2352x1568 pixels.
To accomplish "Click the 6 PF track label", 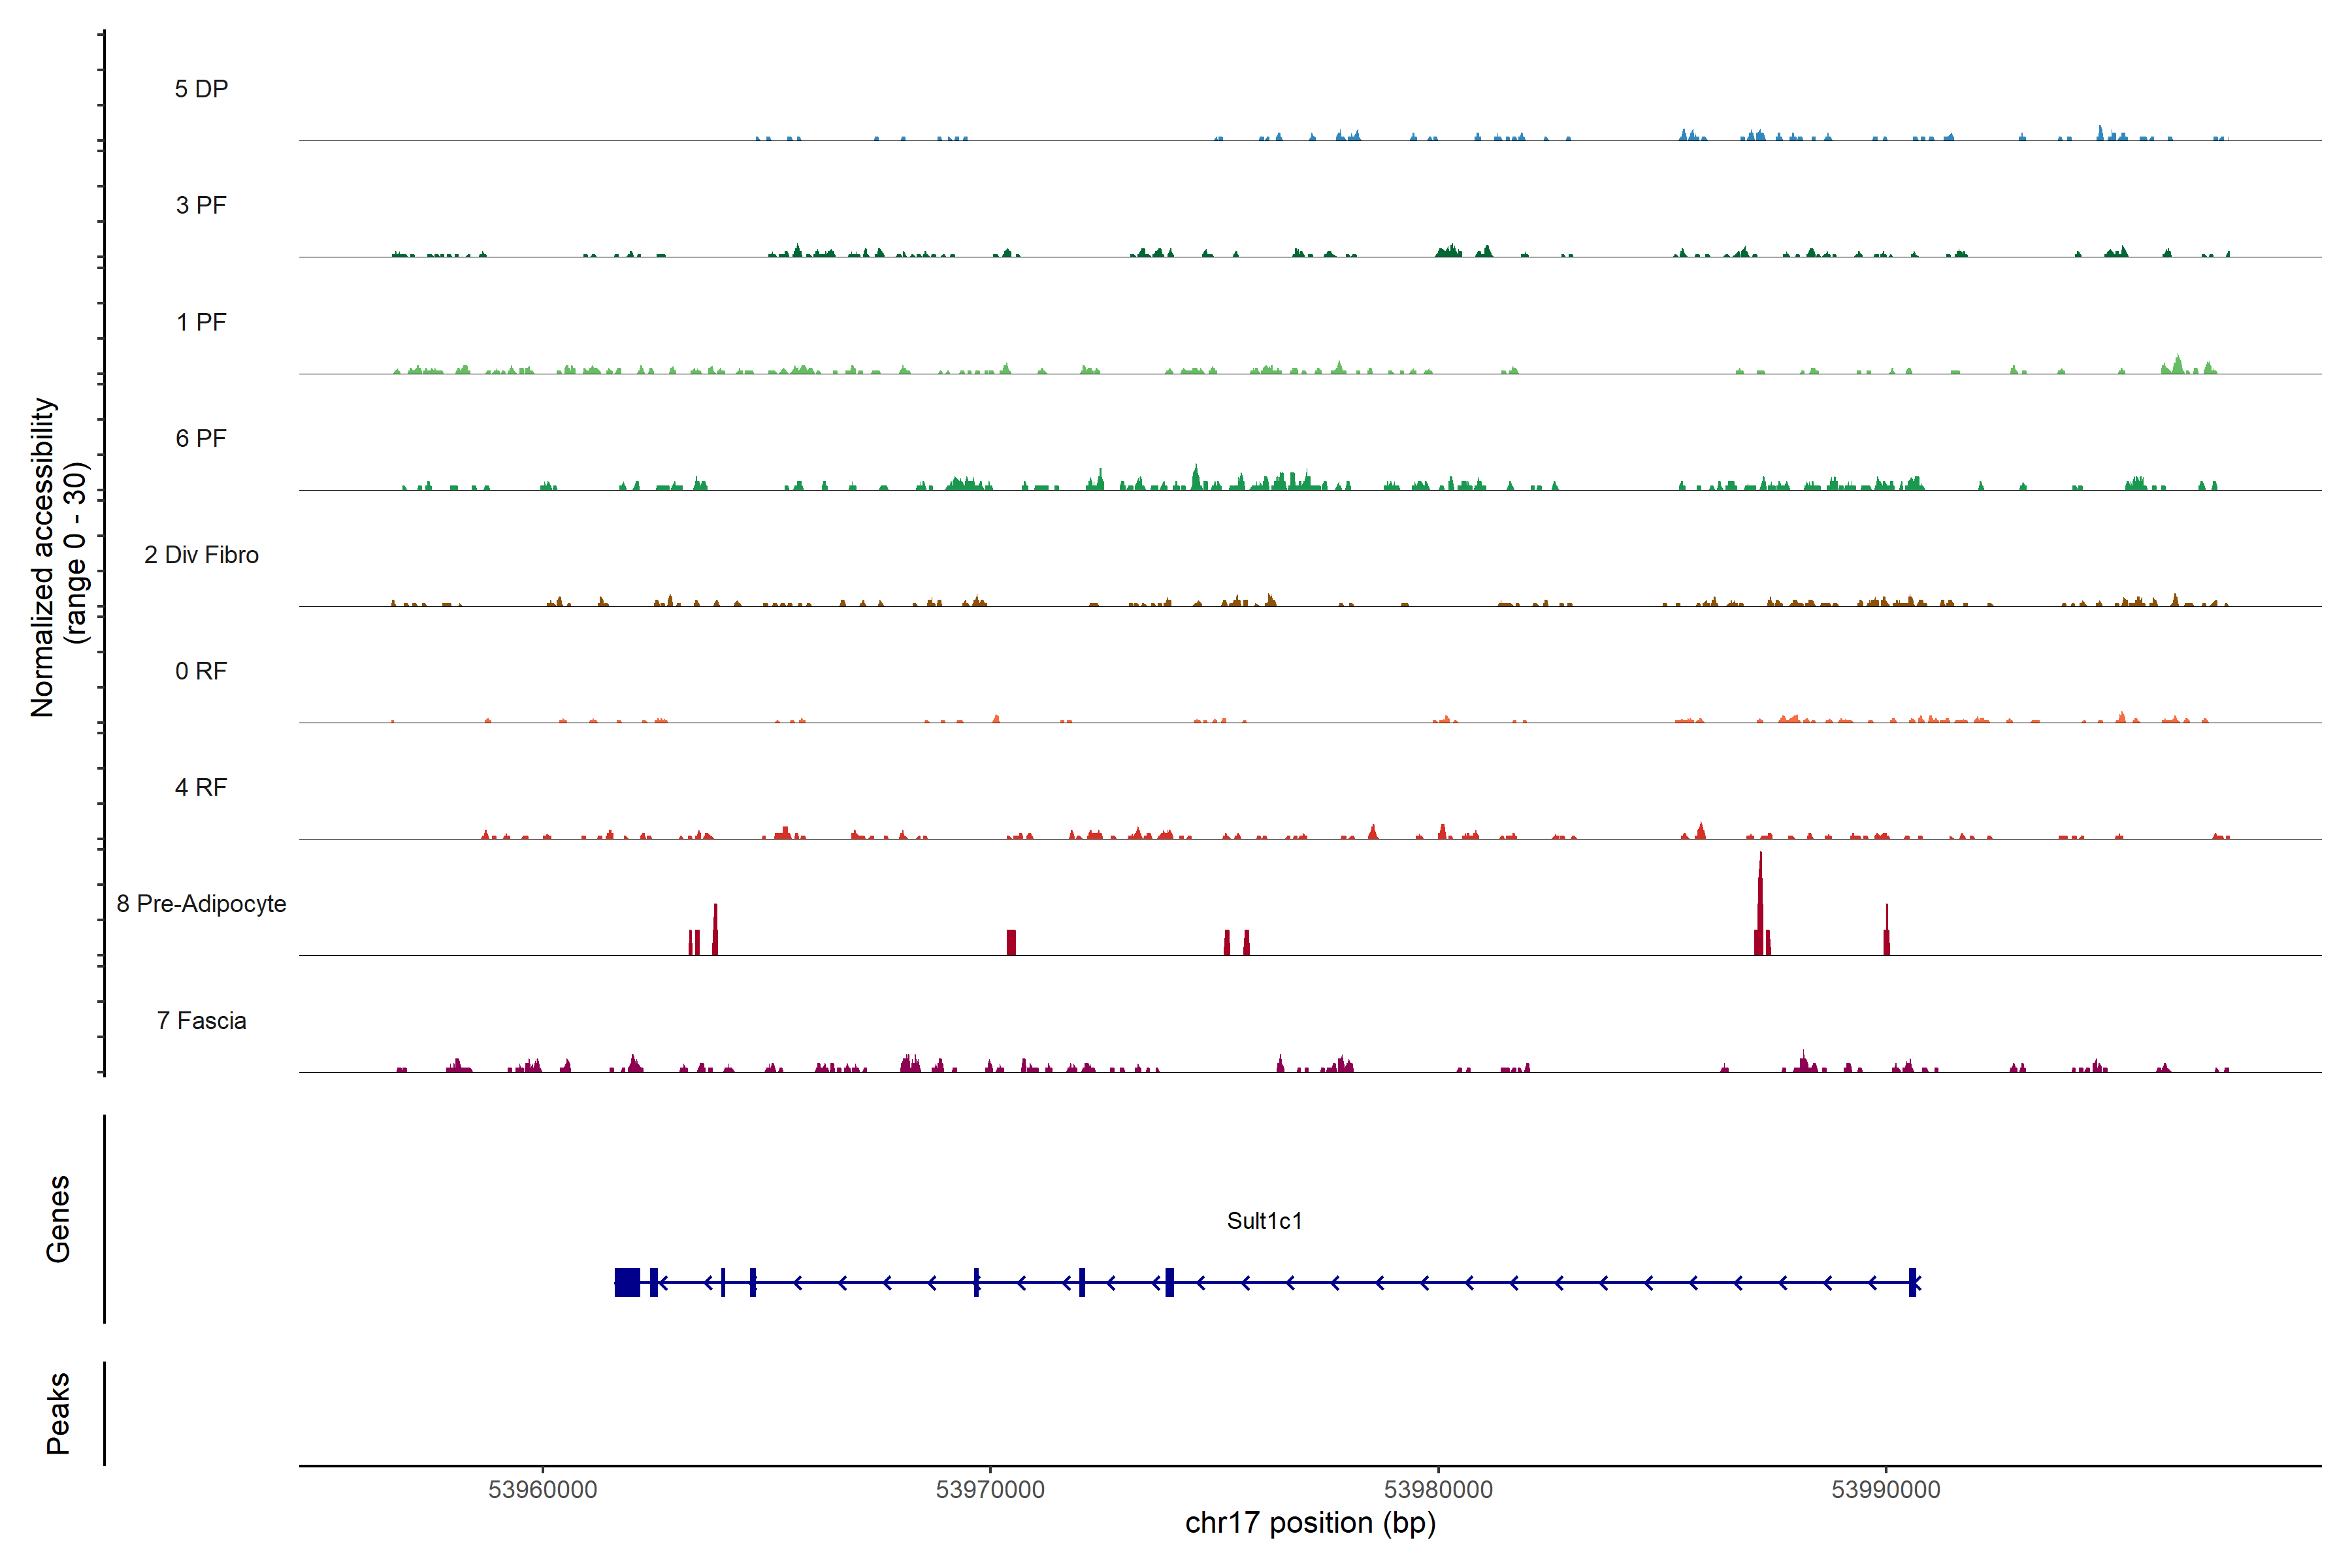I will click(x=201, y=438).
